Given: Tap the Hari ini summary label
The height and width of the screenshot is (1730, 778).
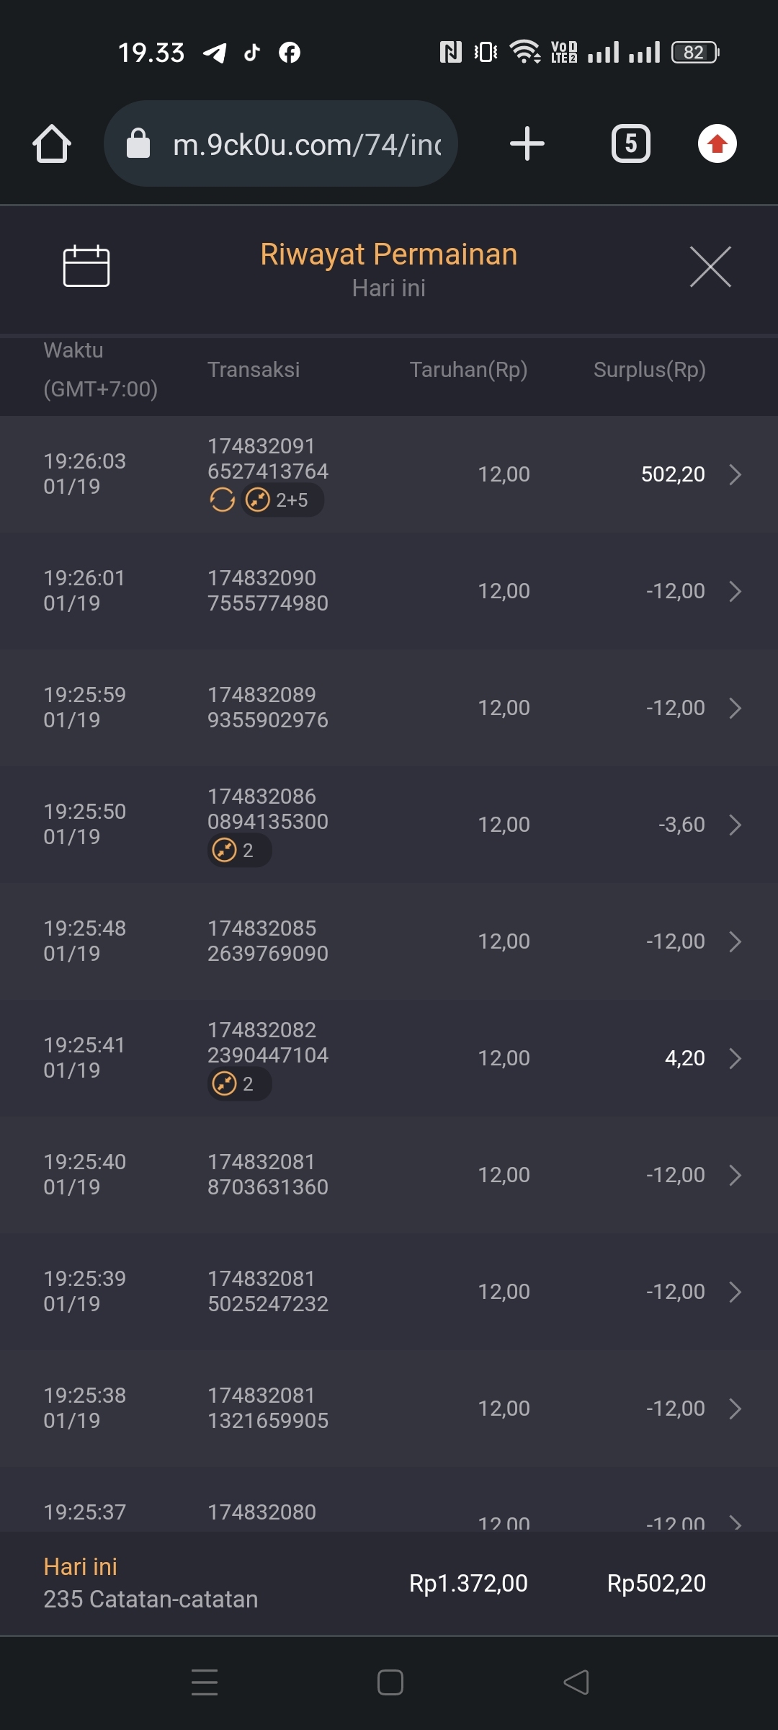Looking at the screenshot, I should (x=80, y=1566).
